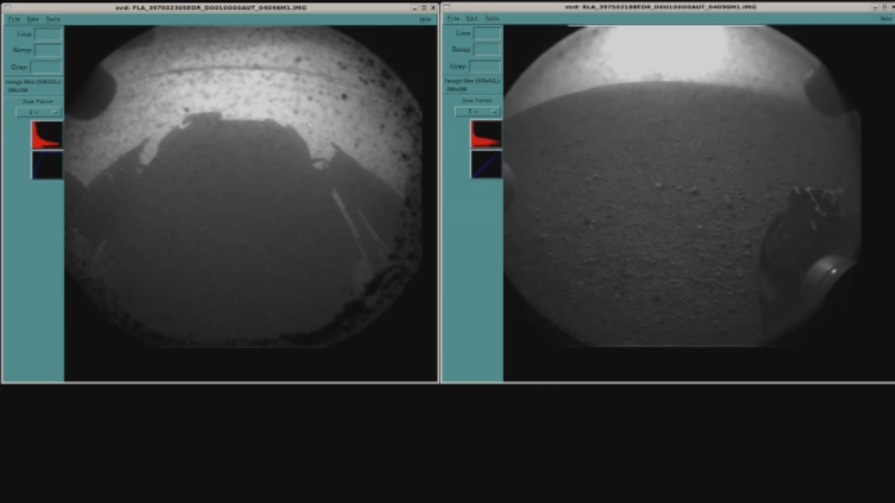Click the Samp field in left window

click(x=48, y=50)
